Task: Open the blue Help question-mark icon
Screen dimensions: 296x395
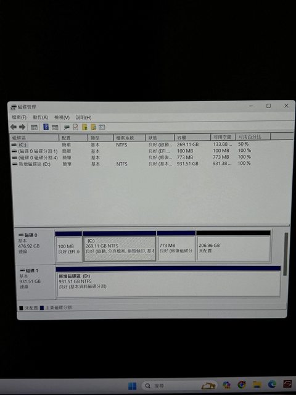Action: pyautogui.click(x=46, y=127)
